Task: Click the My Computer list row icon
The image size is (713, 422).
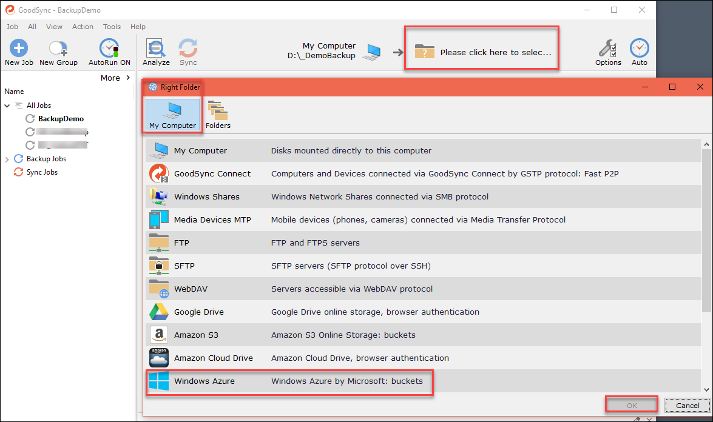Action: 159,150
